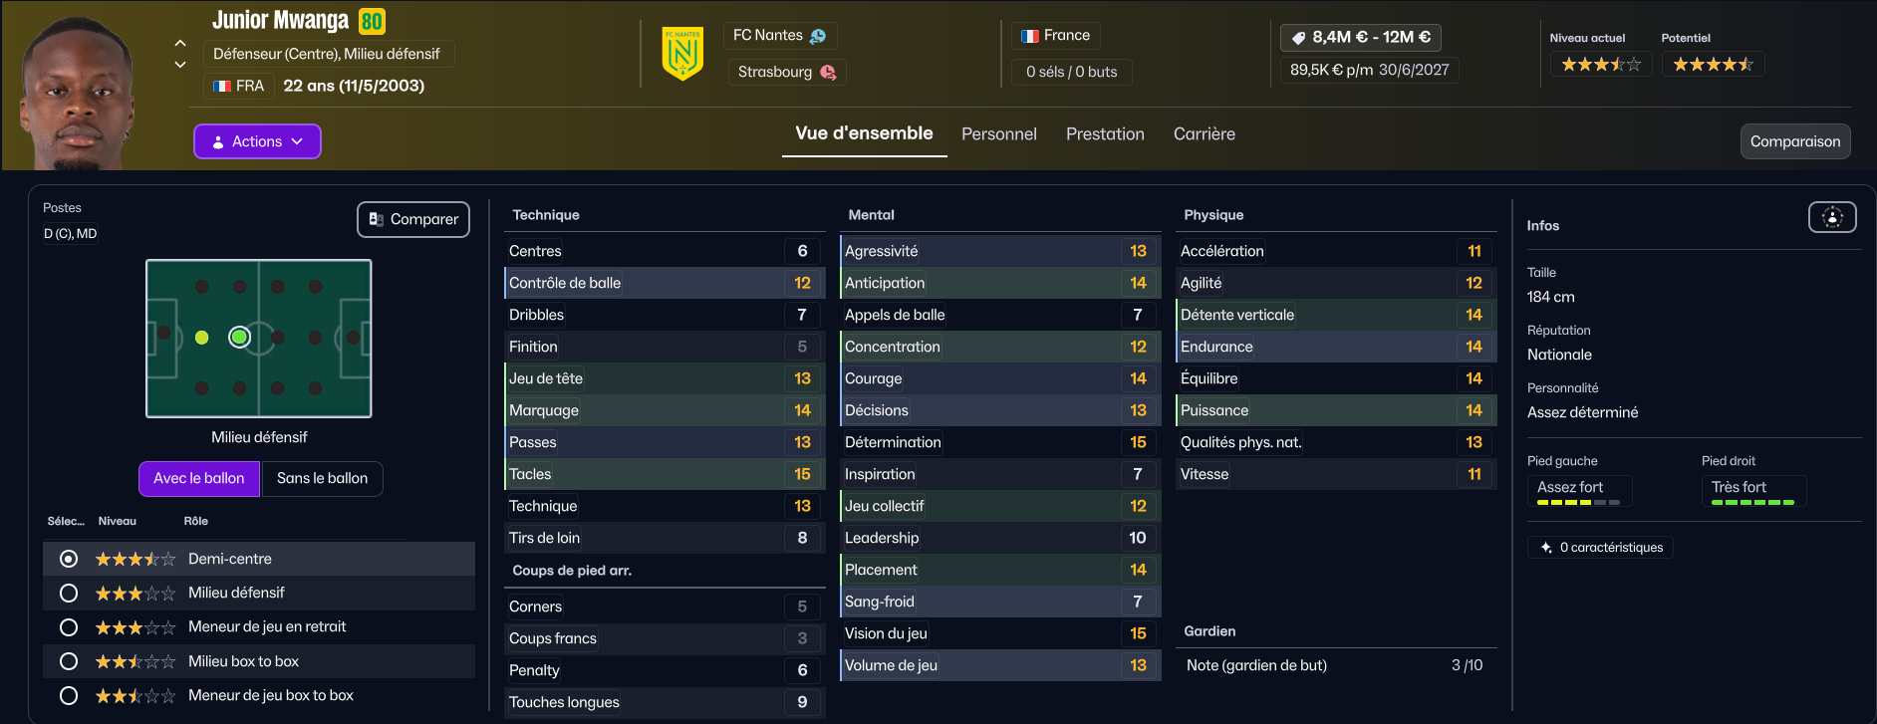This screenshot has height=724, width=1877.
Task: Click the player icon button in Infos panel
Action: point(1831,217)
